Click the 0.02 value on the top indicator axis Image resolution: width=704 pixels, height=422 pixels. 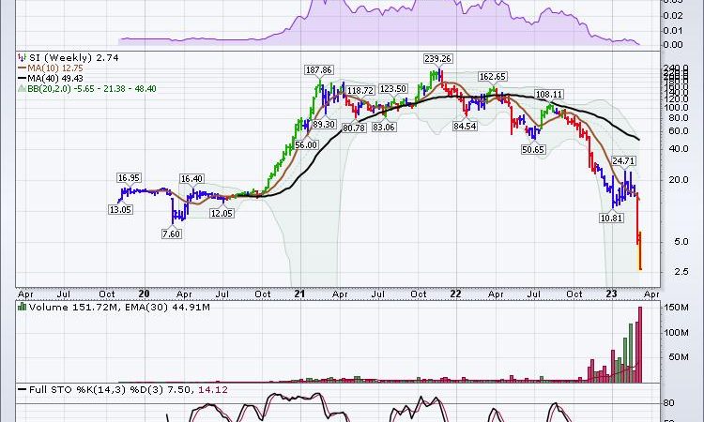coord(673,16)
